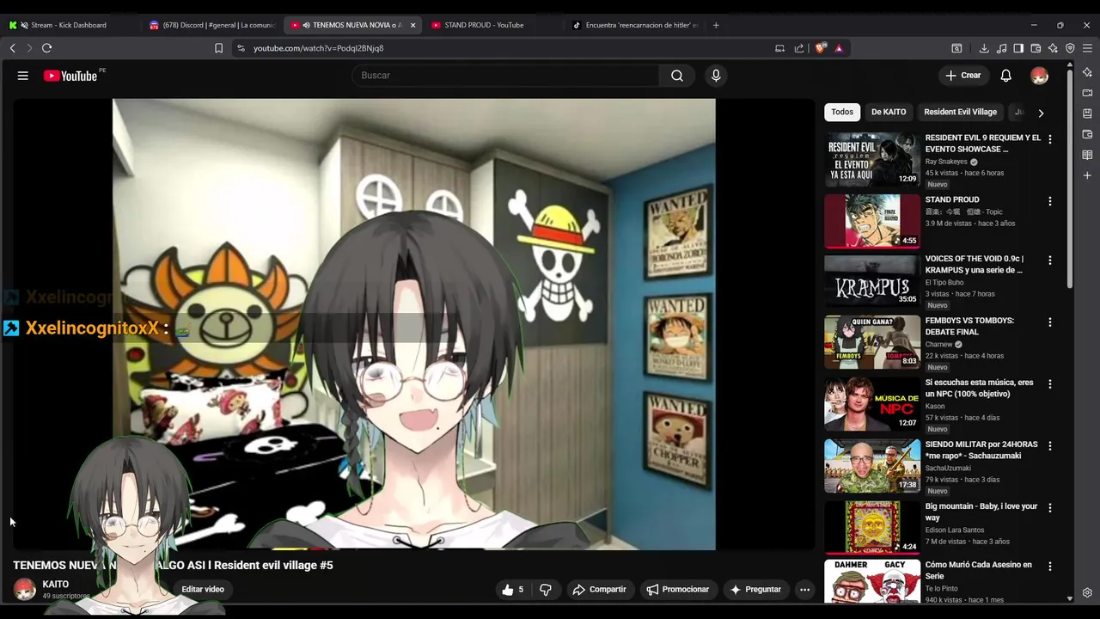The height and width of the screenshot is (619, 1100).
Task: Click the browser share icon in address bar
Action: tap(798, 48)
